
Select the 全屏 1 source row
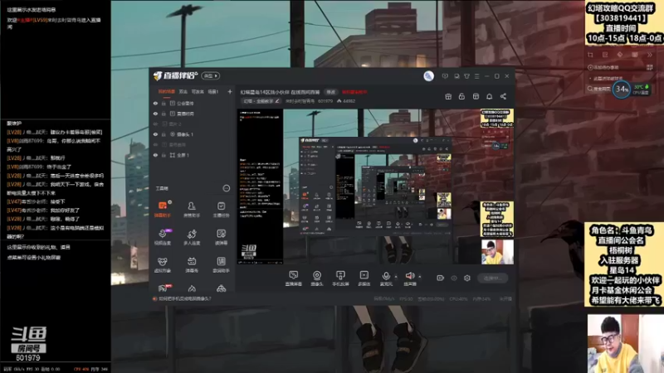coord(193,155)
